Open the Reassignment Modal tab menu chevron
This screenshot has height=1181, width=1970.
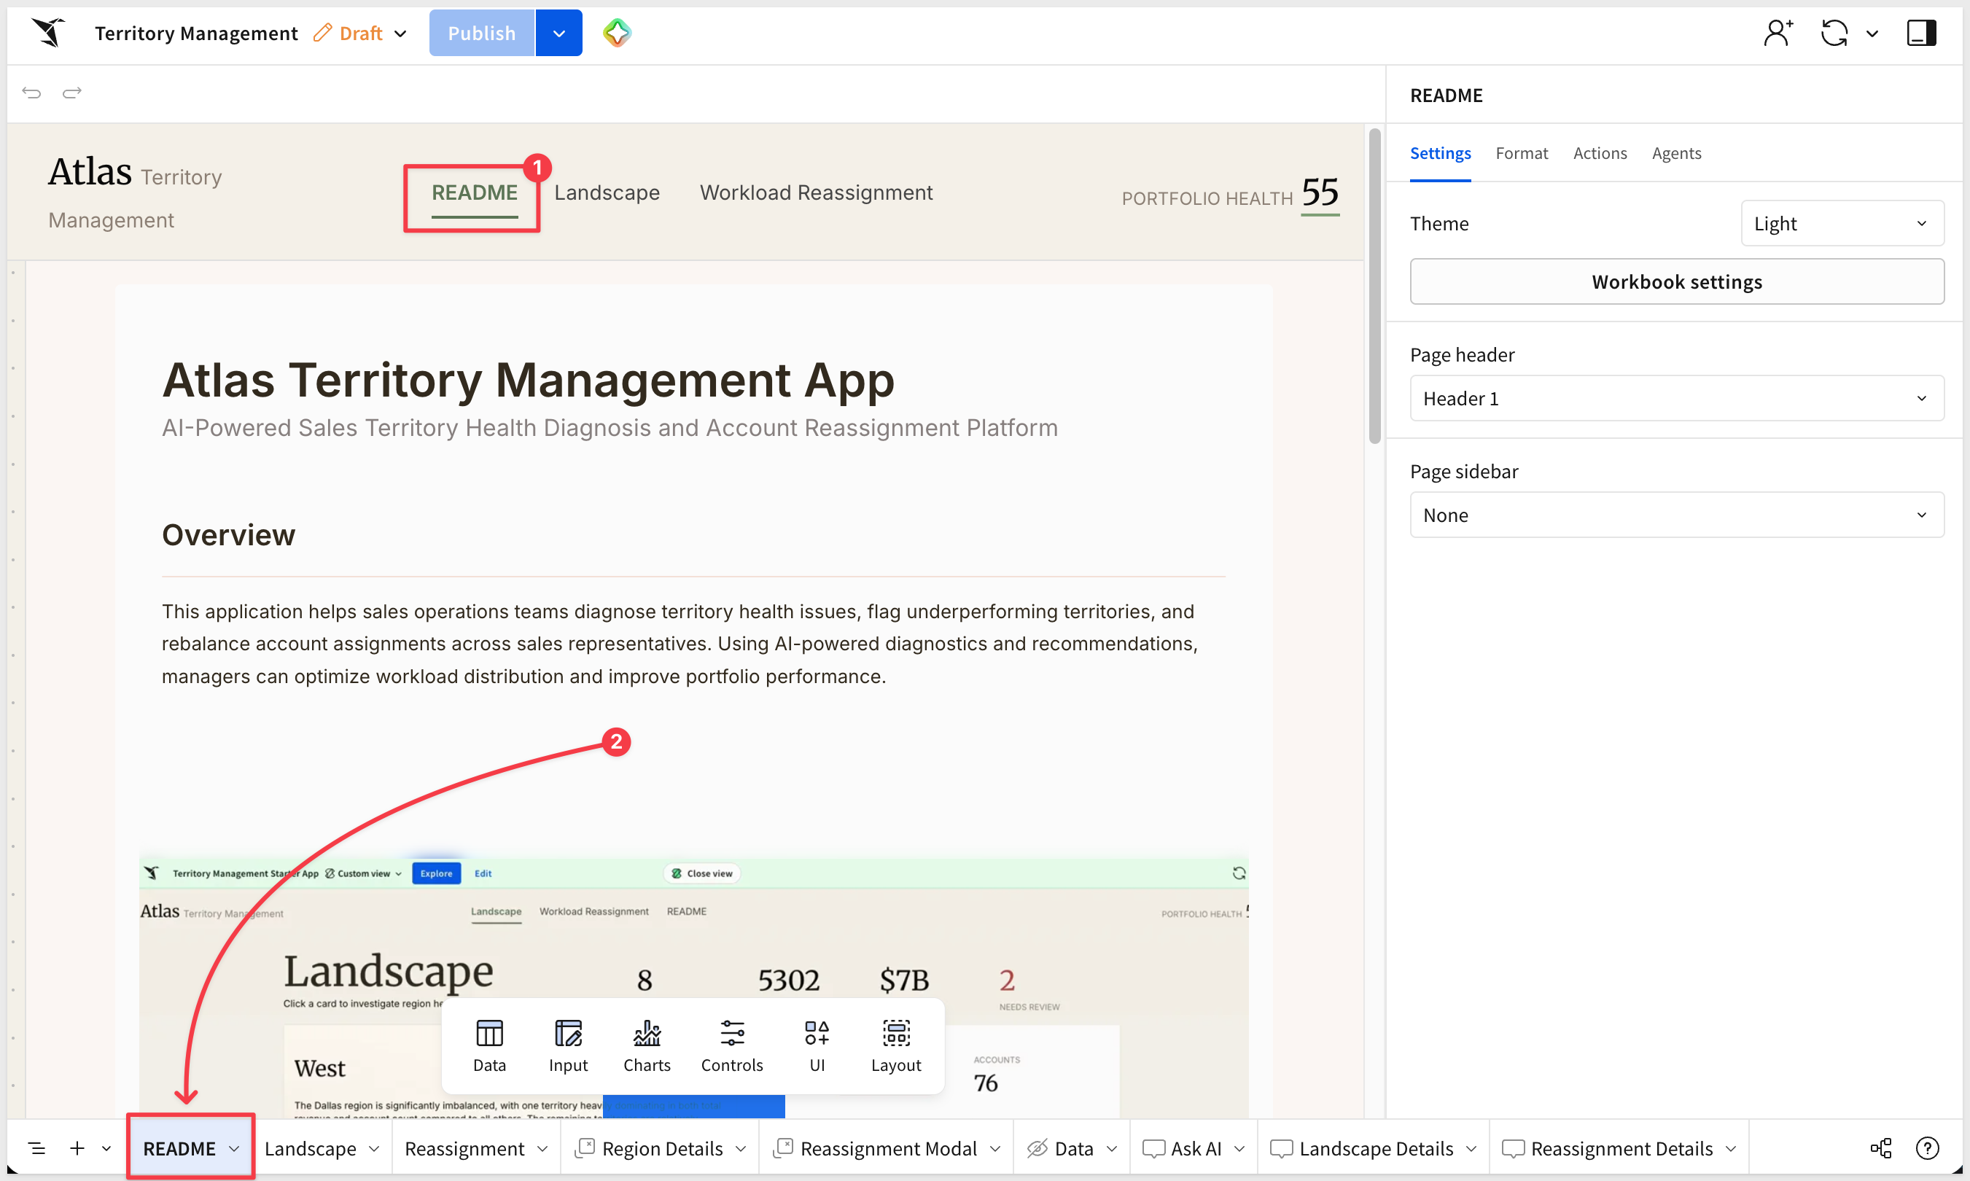996,1149
